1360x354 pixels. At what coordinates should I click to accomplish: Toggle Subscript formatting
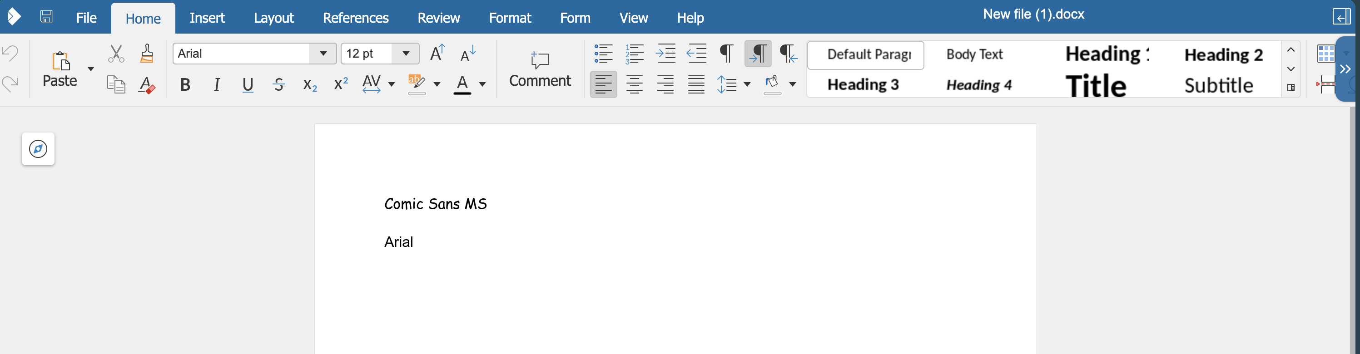pos(310,84)
